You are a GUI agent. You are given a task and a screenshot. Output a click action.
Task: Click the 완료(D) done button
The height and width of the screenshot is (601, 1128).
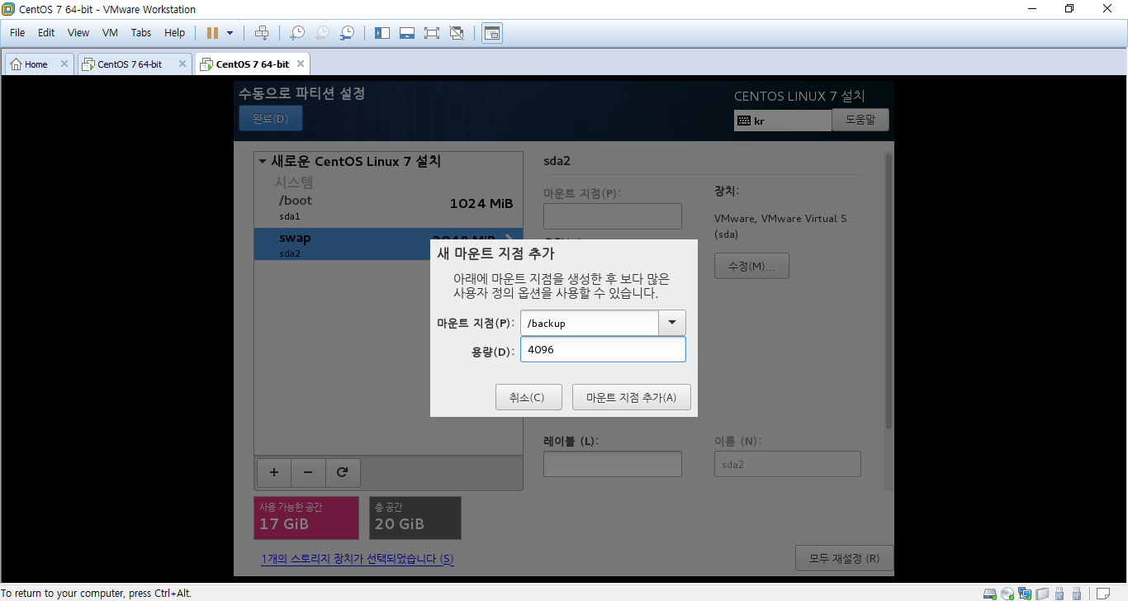click(x=271, y=119)
